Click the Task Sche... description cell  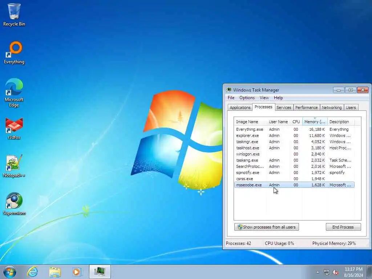(x=340, y=160)
